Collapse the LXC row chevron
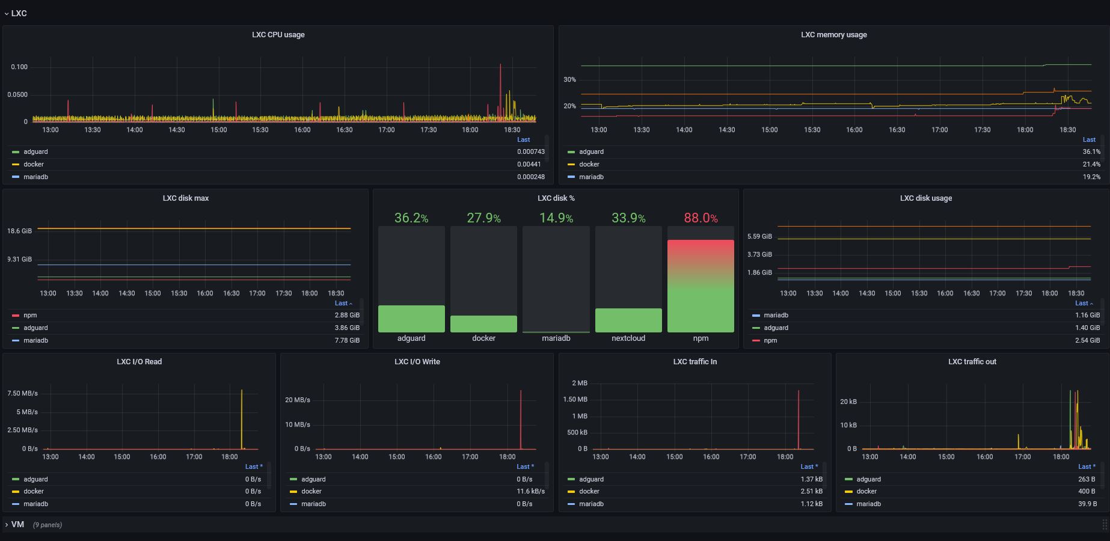The image size is (1110, 541). pyautogui.click(x=6, y=14)
